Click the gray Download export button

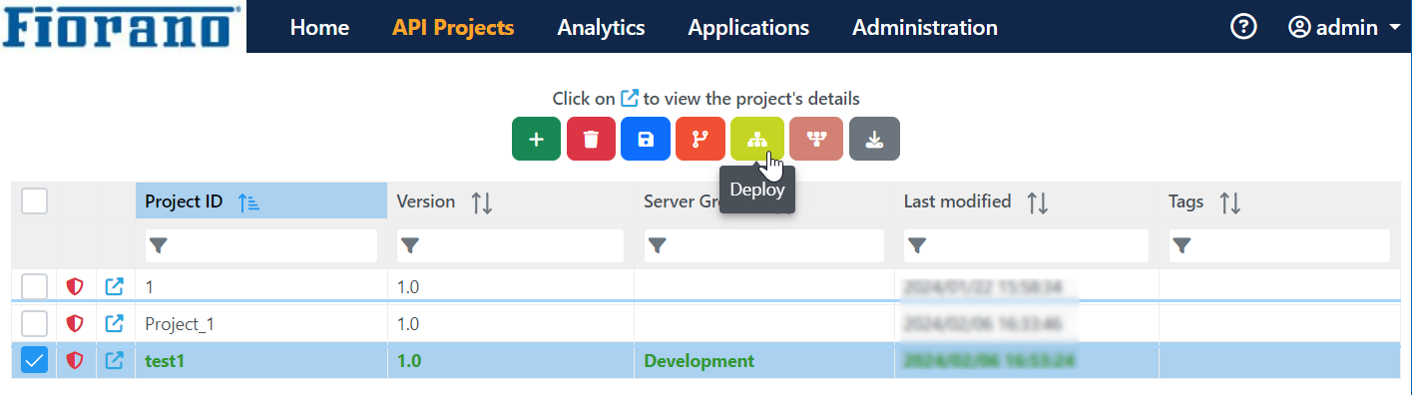pyautogui.click(x=874, y=139)
